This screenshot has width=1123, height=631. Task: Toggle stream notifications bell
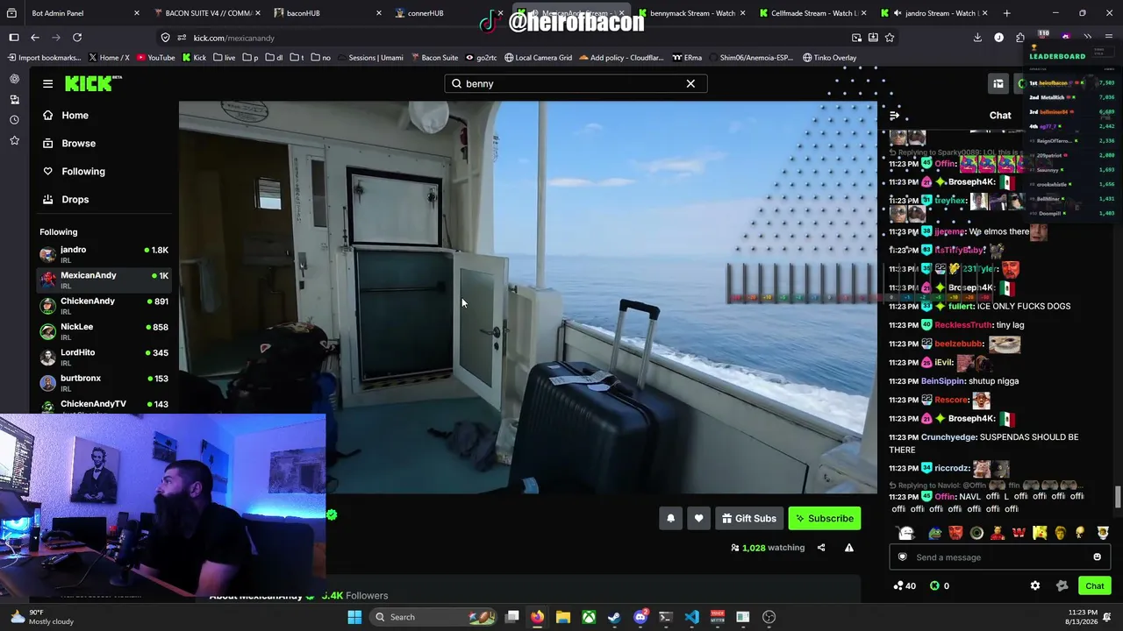pos(670,518)
